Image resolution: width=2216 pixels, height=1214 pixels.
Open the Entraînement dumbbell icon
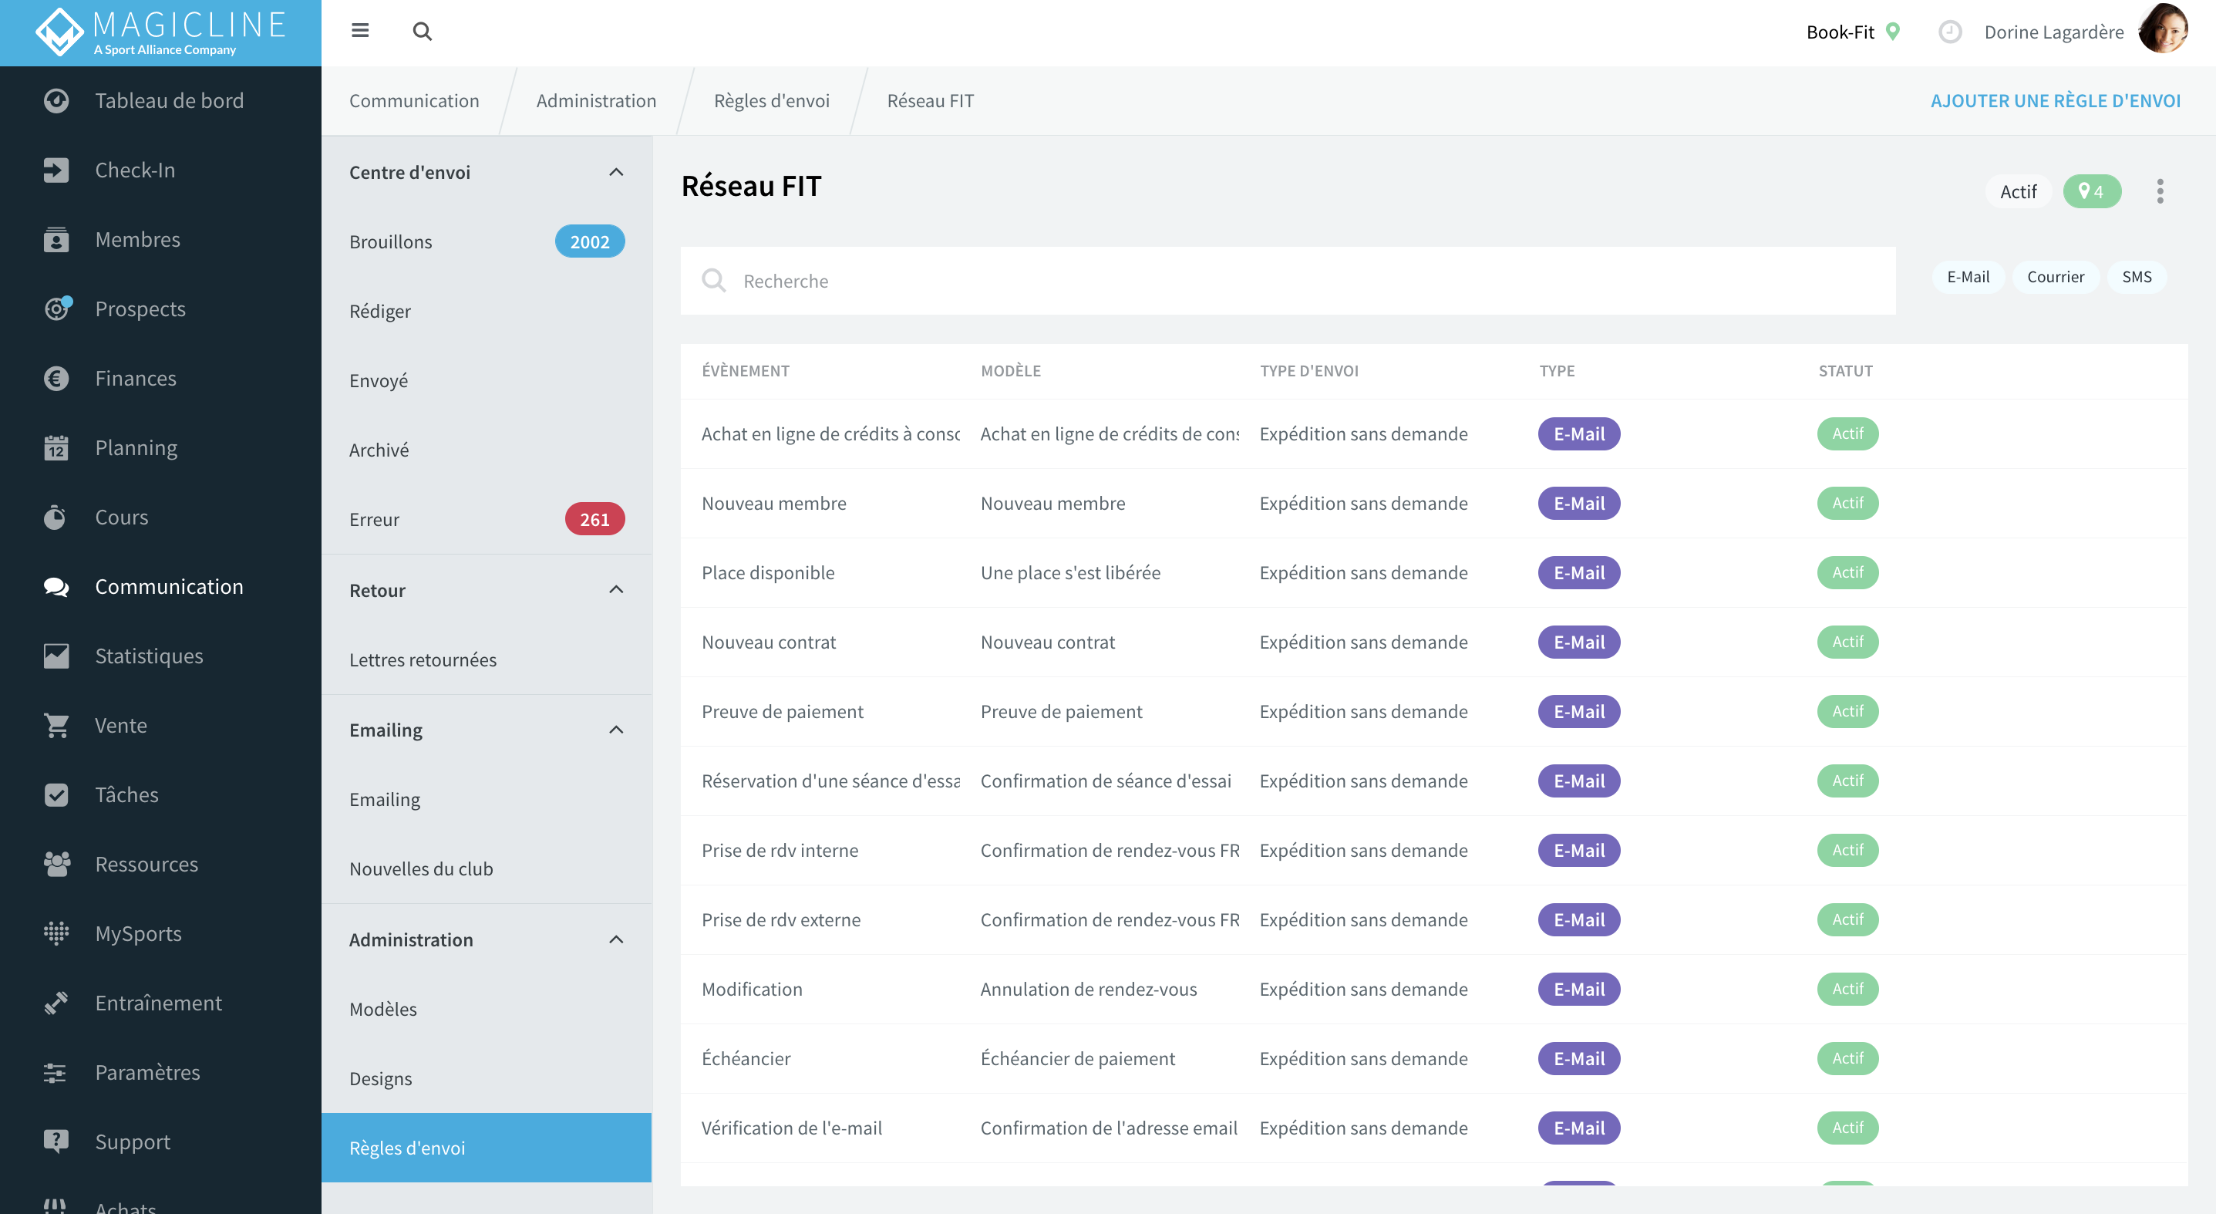pyautogui.click(x=56, y=1003)
